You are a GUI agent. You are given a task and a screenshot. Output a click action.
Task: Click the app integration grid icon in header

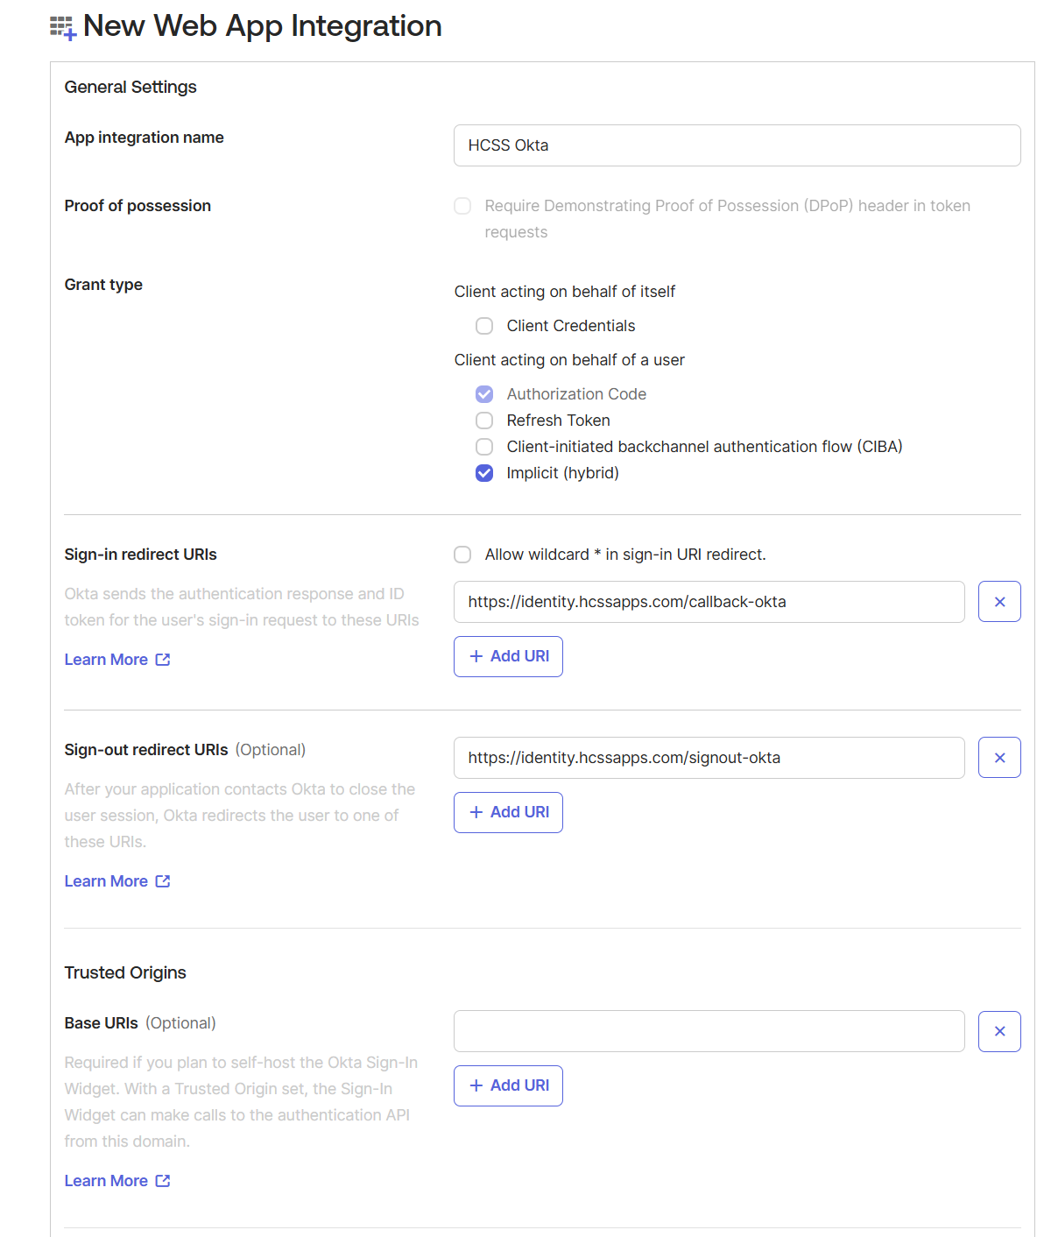63,27
